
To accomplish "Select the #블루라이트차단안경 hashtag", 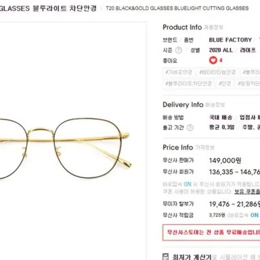I will tap(188, 83).
